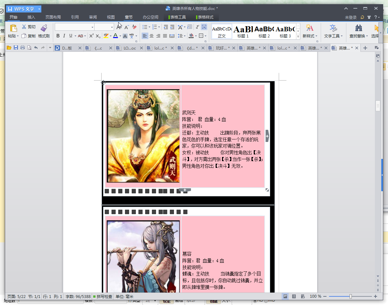Screen dimensions: 388x305
Task: Open the font size dropdown
Action: [x=112, y=27]
